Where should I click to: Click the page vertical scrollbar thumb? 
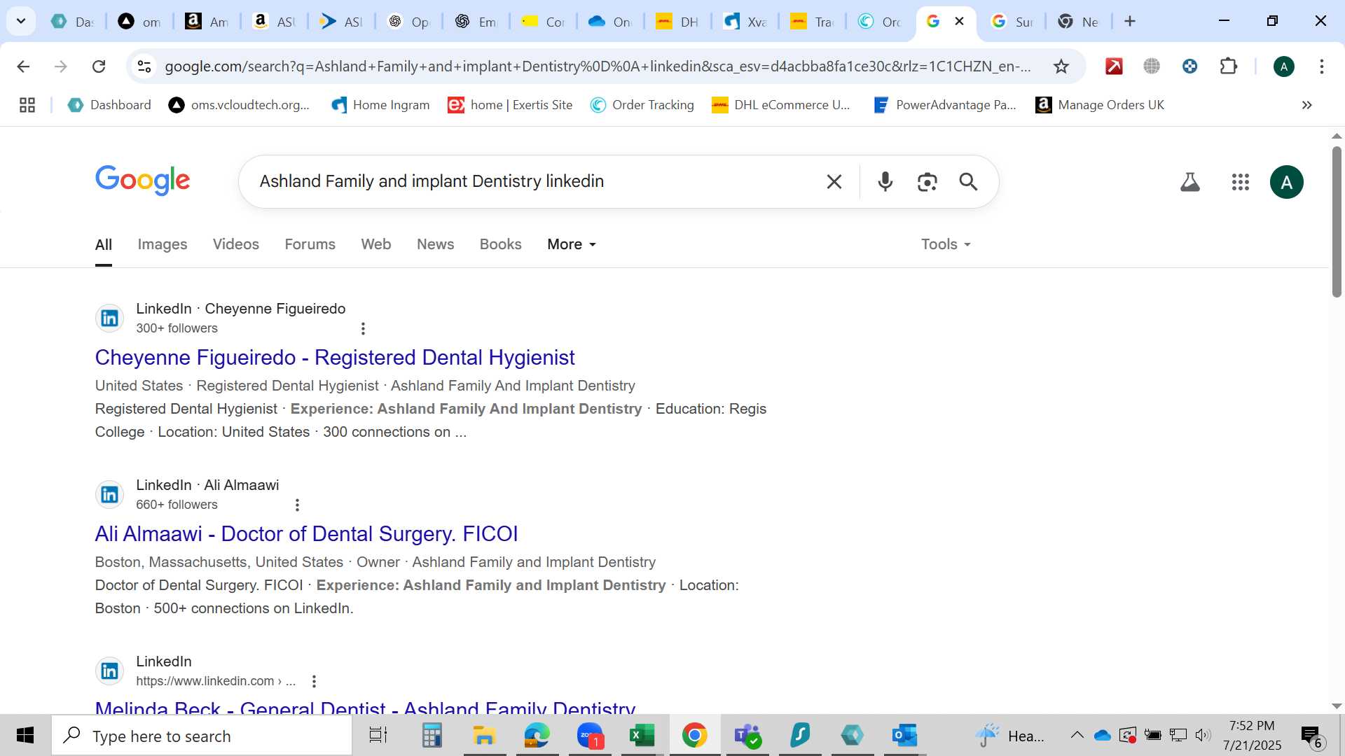[x=1337, y=222]
